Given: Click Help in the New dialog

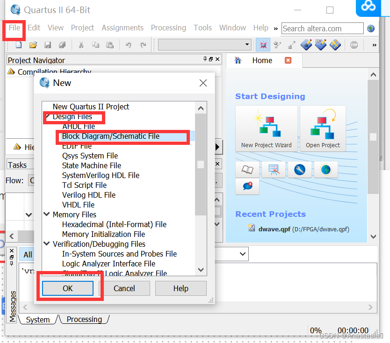Looking at the screenshot, I should pyautogui.click(x=181, y=288).
